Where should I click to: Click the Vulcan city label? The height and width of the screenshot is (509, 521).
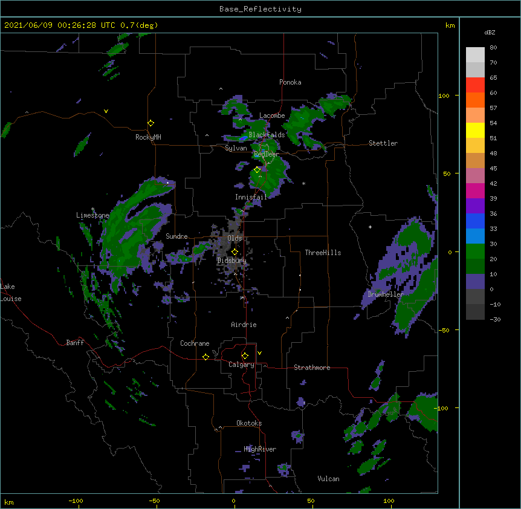point(328,479)
